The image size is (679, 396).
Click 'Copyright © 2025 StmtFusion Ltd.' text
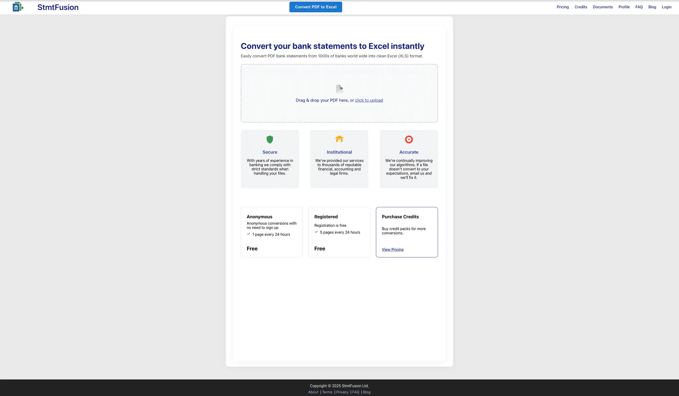click(x=339, y=386)
